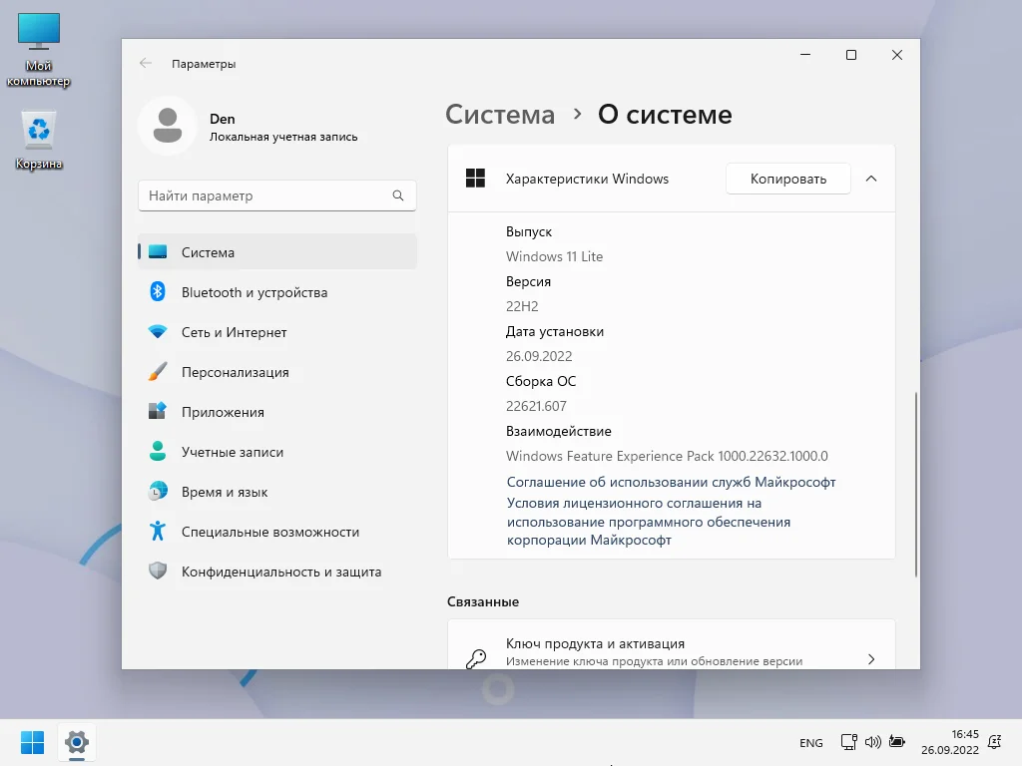Click the Den user avatar
This screenshot has width=1022, height=766.
168,126
